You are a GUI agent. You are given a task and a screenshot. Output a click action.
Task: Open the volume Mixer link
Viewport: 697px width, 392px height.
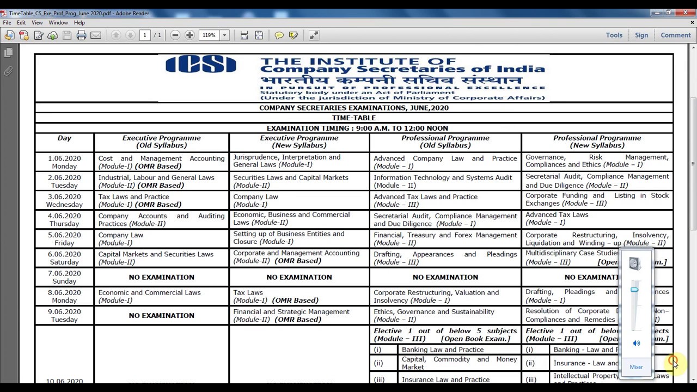pos(636,367)
